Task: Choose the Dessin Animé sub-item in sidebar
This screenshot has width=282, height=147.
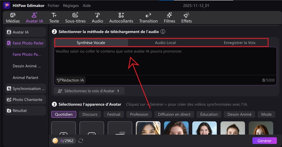Action: tap(27, 66)
